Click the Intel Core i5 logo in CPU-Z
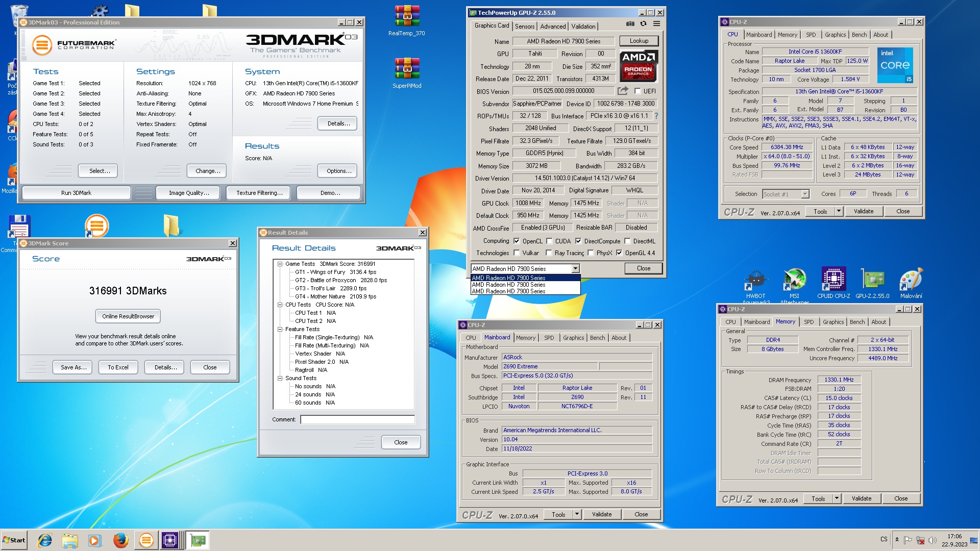 [x=895, y=65]
